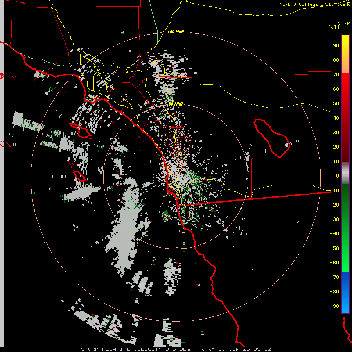Click the 10 value on the velocity scale
352x352 pixels.
coord(336,162)
